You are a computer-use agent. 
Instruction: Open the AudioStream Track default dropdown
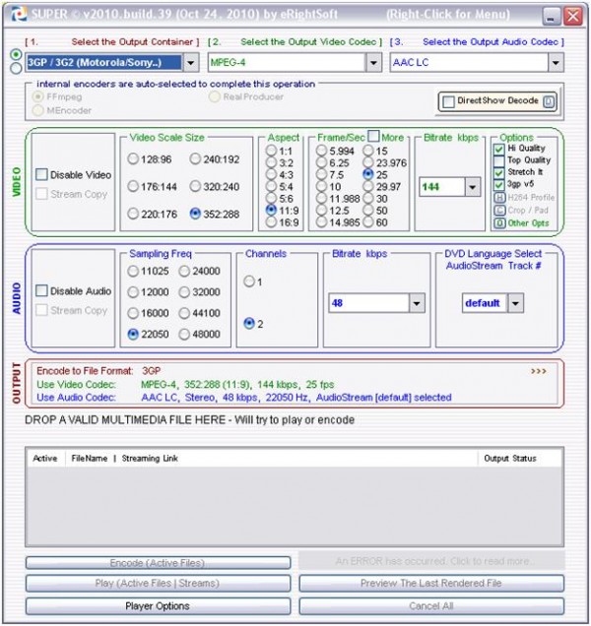point(515,303)
